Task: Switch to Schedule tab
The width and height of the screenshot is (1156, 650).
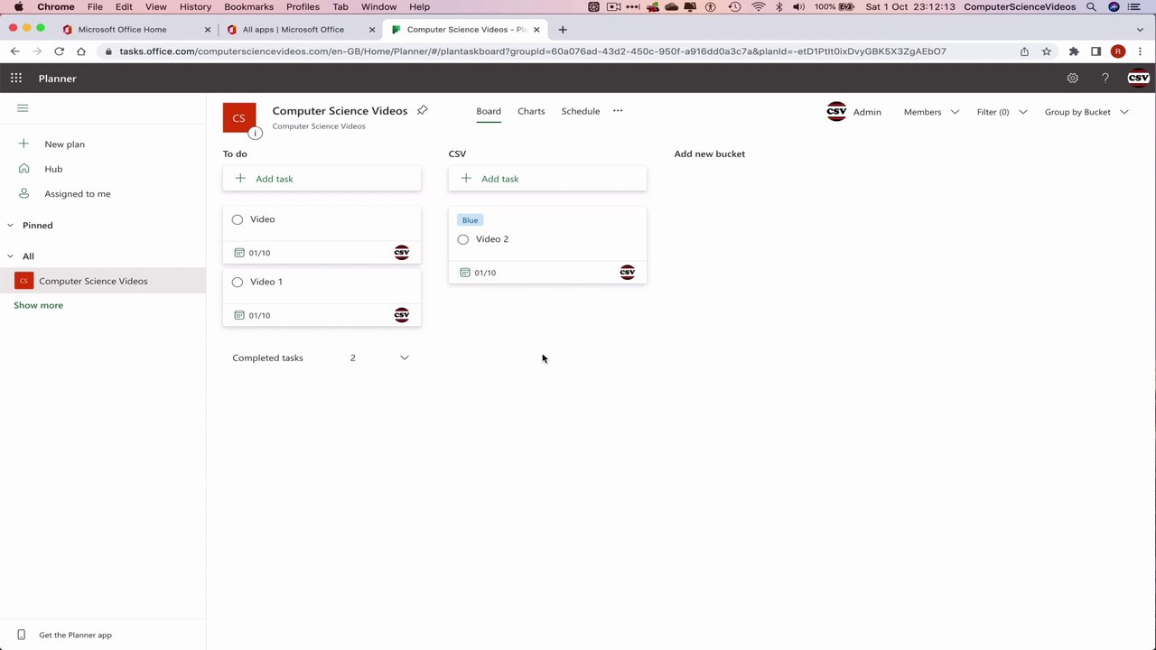Action: point(581,111)
